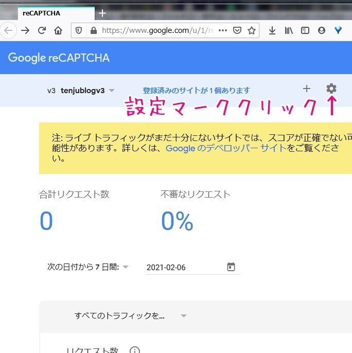Click the 0% suspicious requests value
The image size is (352, 353).
click(177, 221)
